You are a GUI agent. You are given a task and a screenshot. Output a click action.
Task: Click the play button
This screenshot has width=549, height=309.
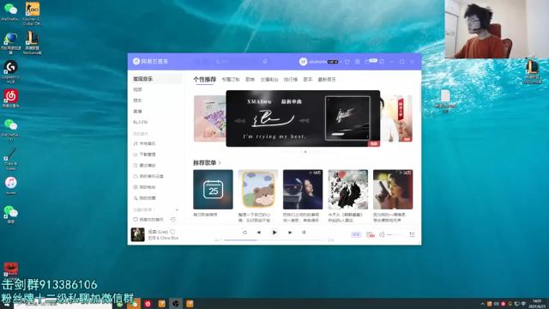[274, 233]
